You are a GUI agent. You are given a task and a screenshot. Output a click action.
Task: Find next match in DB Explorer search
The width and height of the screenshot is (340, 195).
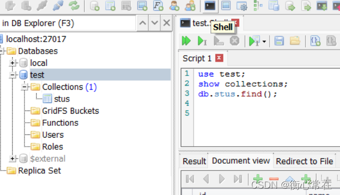click(x=155, y=23)
